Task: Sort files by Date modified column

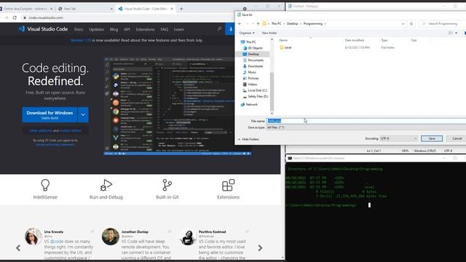Action: 355,40
